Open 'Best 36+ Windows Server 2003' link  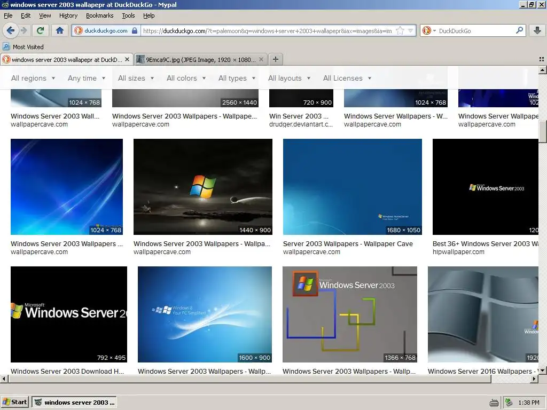485,243
